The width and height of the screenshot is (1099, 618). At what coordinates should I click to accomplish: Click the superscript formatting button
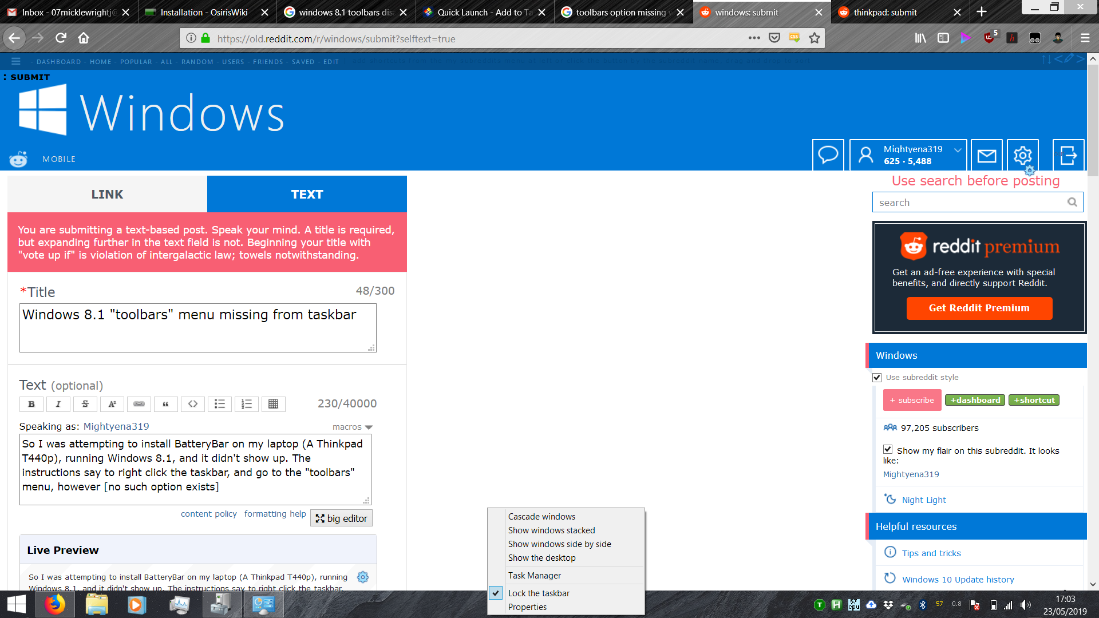pyautogui.click(x=112, y=404)
